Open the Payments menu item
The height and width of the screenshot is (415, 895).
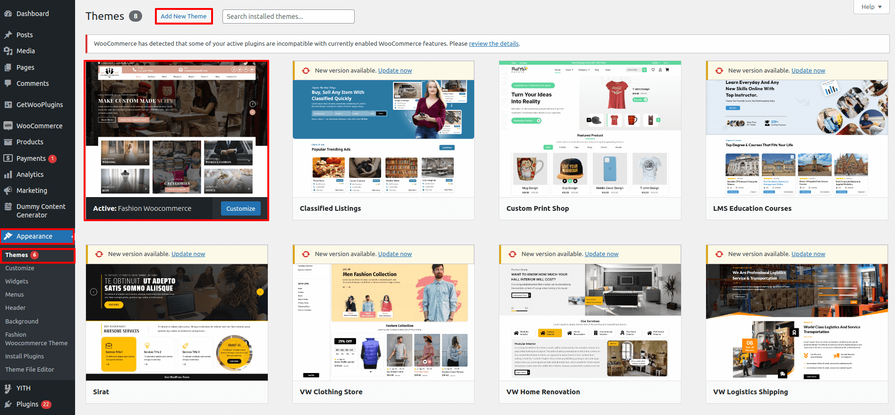(x=31, y=158)
